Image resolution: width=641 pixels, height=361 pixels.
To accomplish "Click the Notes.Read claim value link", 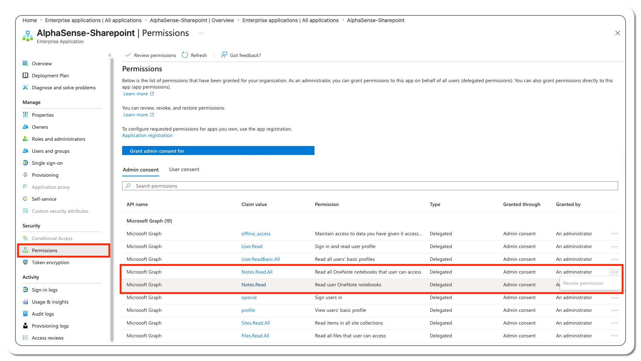I will pyautogui.click(x=254, y=285).
